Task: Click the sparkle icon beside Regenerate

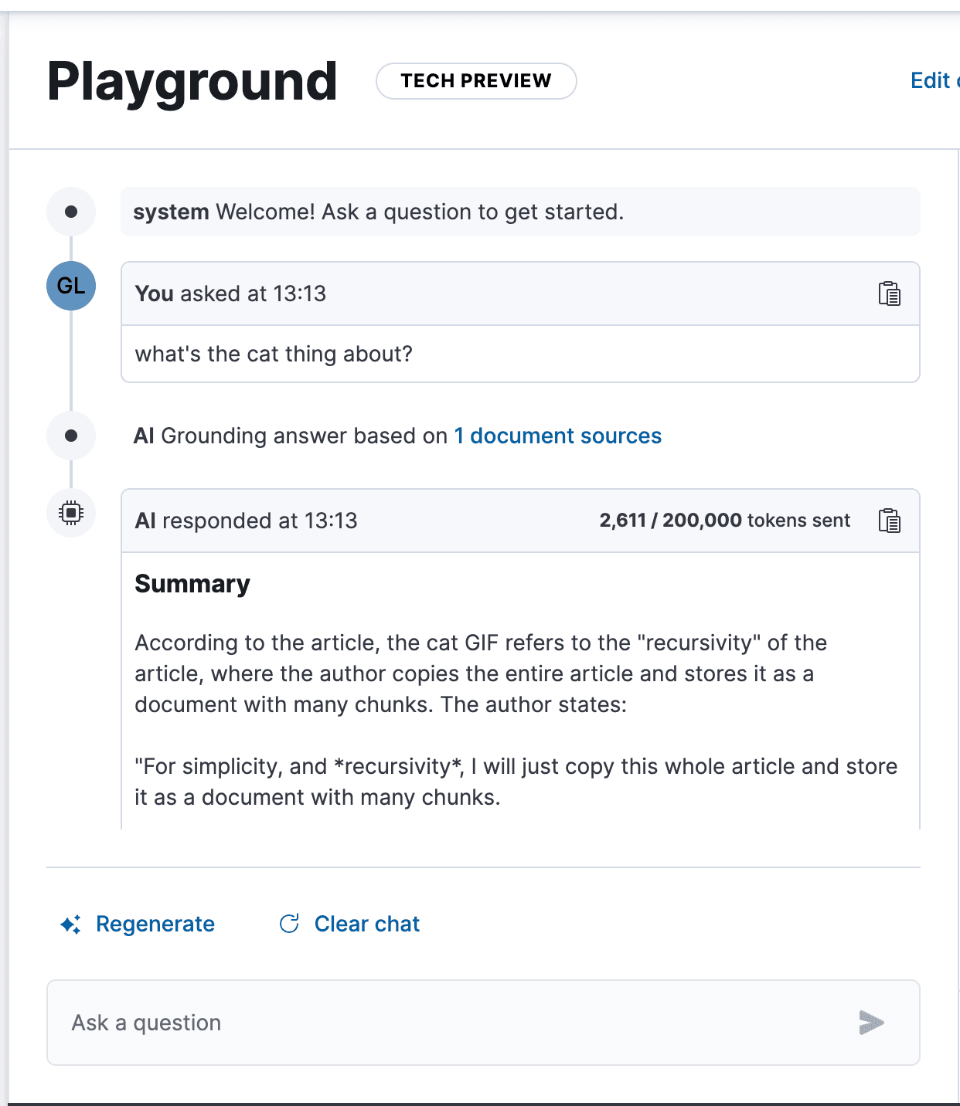Action: [x=70, y=924]
